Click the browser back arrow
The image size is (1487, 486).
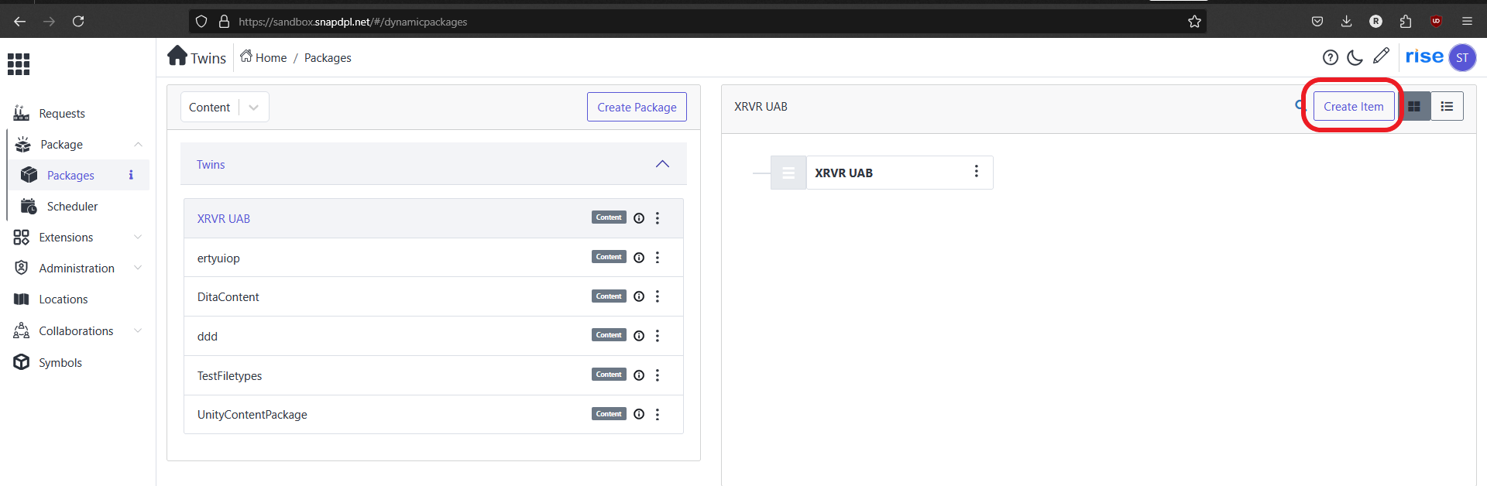pyautogui.click(x=20, y=22)
